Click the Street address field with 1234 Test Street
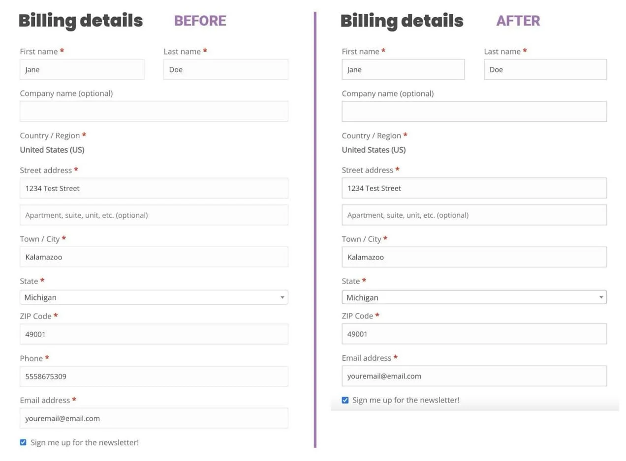Viewport: 626px width, 461px height. pyautogui.click(x=154, y=188)
